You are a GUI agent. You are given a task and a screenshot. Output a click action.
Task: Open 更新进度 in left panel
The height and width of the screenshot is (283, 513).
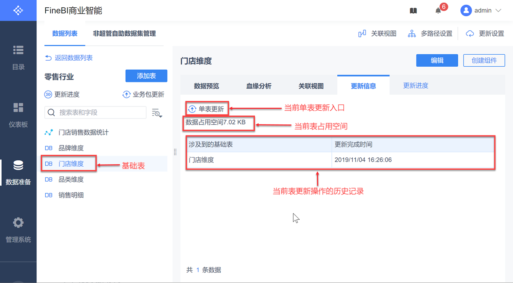point(62,94)
